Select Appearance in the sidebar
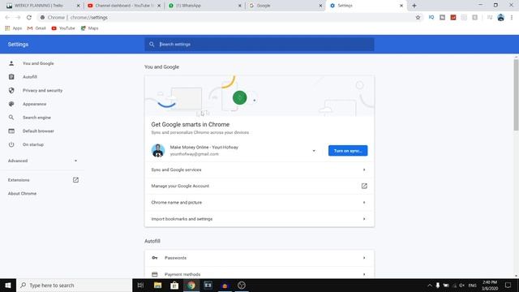The image size is (519, 292). coord(34,104)
